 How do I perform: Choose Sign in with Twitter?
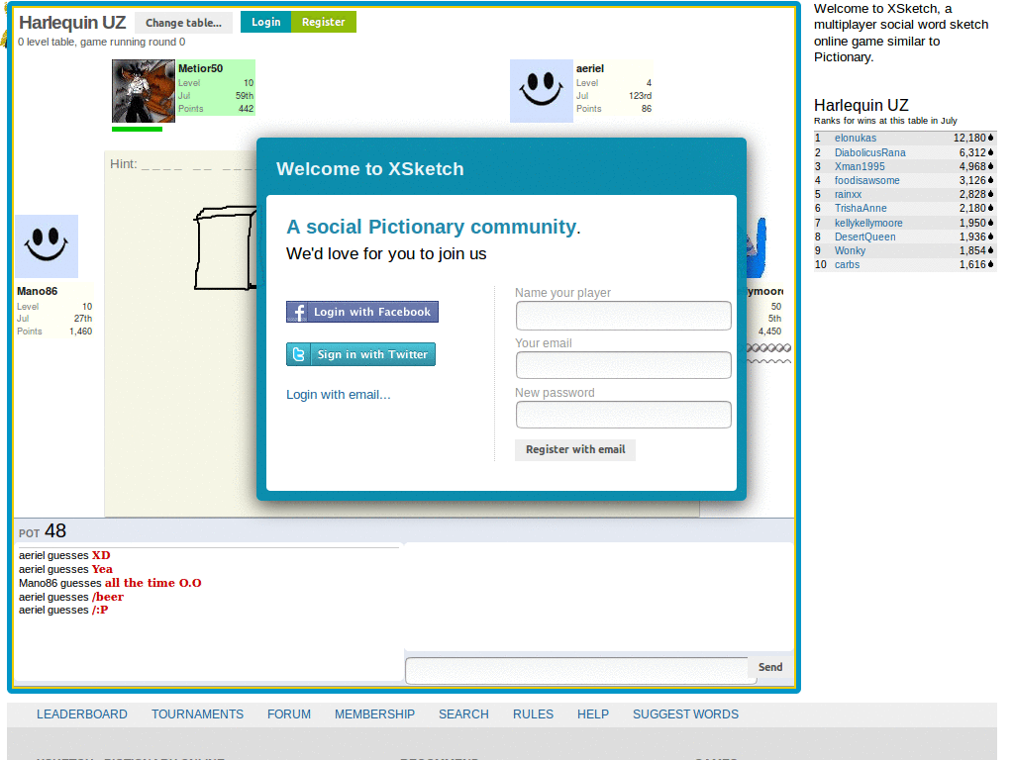click(x=360, y=354)
